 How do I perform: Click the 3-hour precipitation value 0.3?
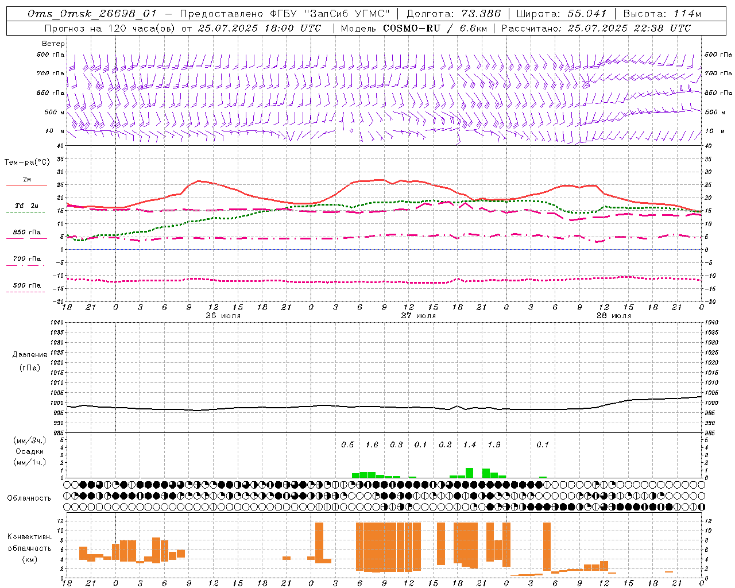tap(396, 445)
